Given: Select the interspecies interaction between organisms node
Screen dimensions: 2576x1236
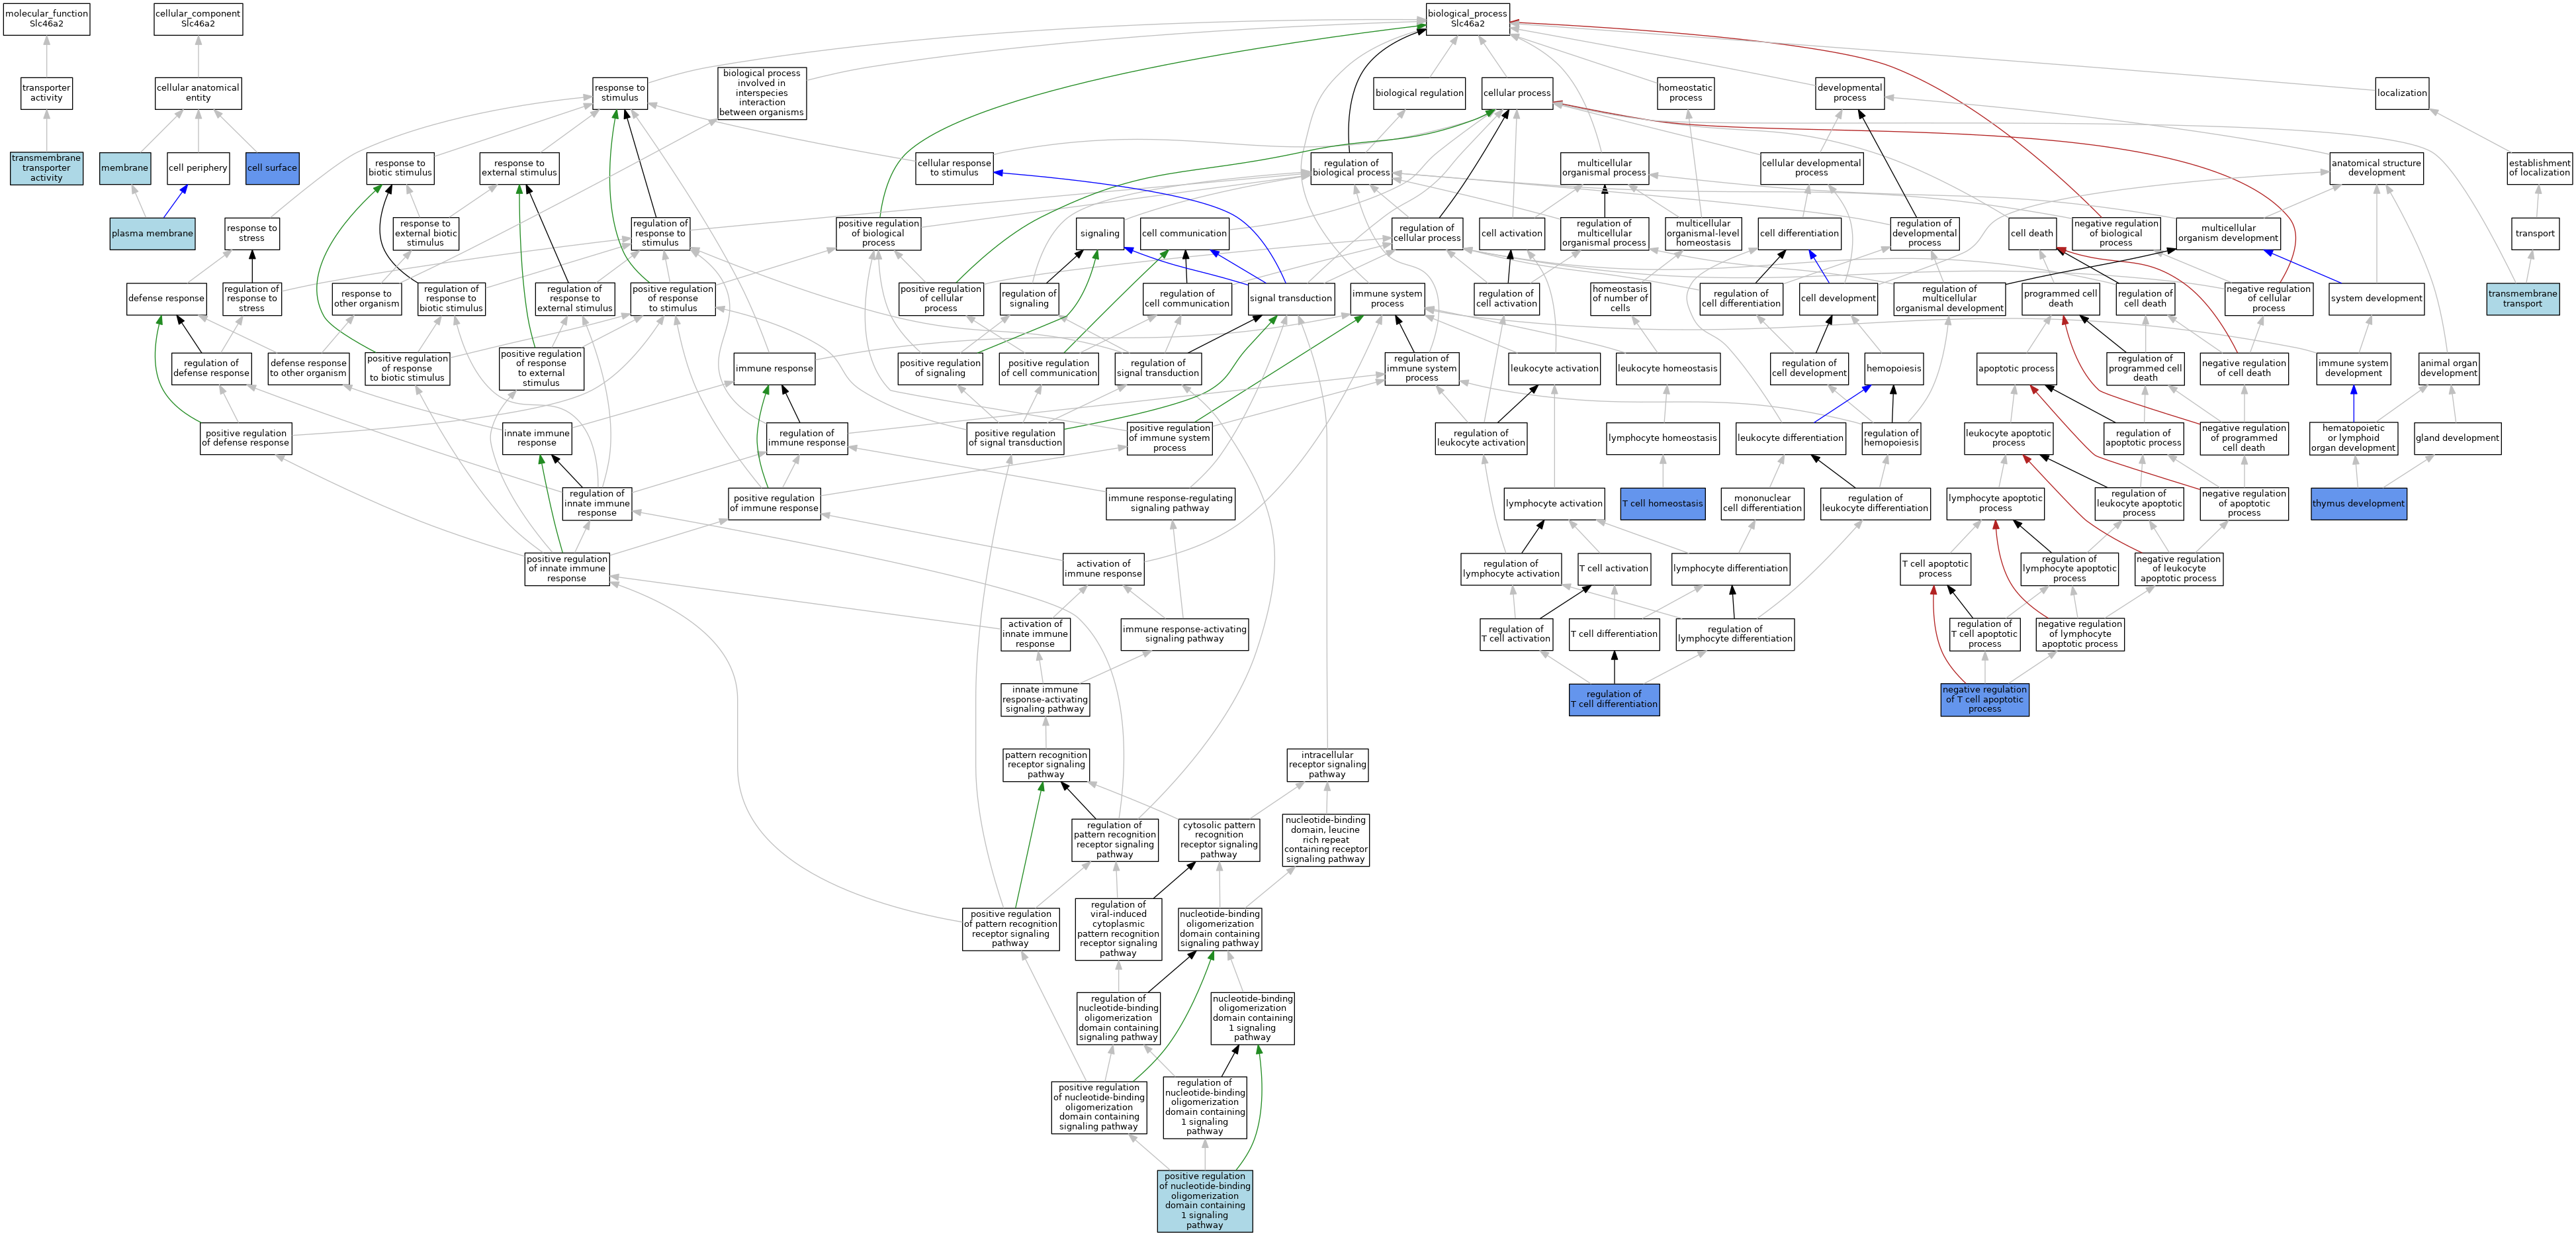Looking at the screenshot, I should (762, 93).
